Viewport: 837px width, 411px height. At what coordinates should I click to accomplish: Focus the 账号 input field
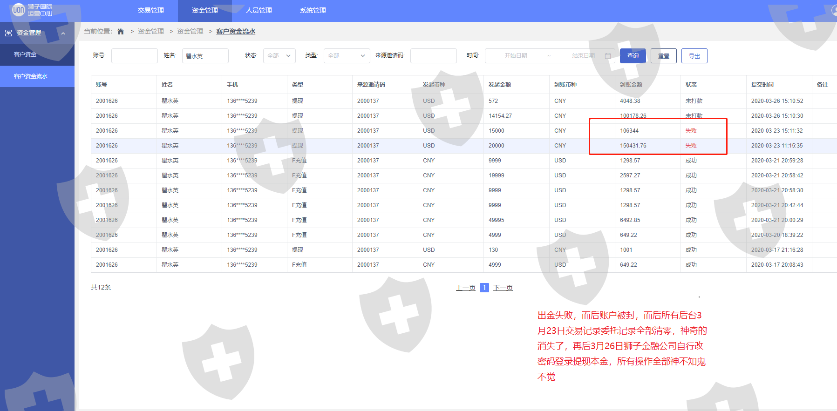point(134,56)
